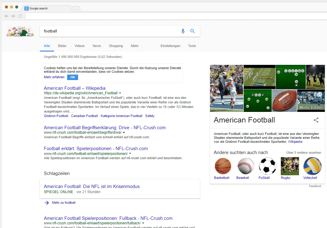Expand dropdown arrow next to Wikipedia URL
The width and height of the screenshot is (327, 228).
[120, 93]
